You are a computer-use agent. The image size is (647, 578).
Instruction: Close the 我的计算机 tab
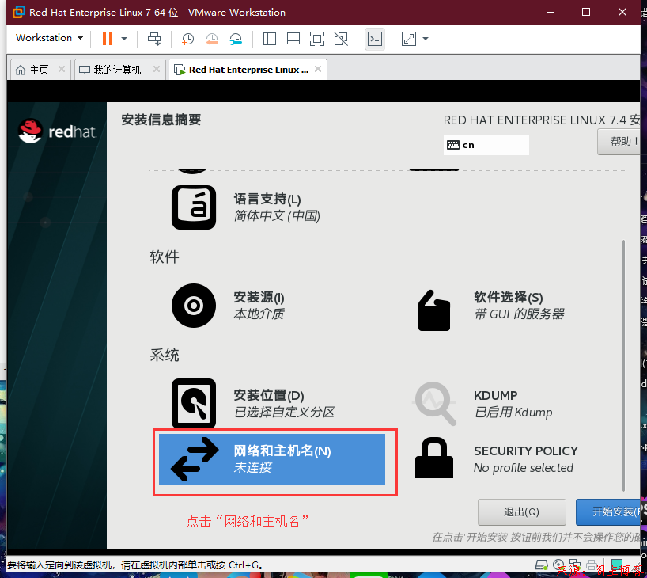pos(157,69)
